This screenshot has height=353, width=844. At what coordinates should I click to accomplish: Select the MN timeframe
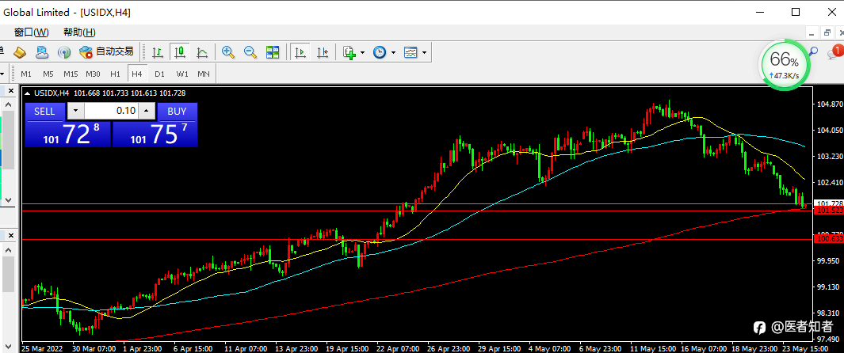pos(204,74)
